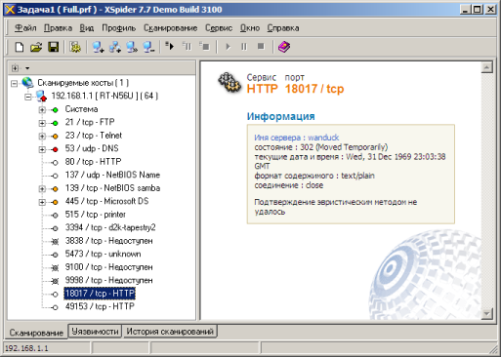501x357 pixels.
Task: Collapse the Сканируемые хосты root node
Action: point(14,84)
